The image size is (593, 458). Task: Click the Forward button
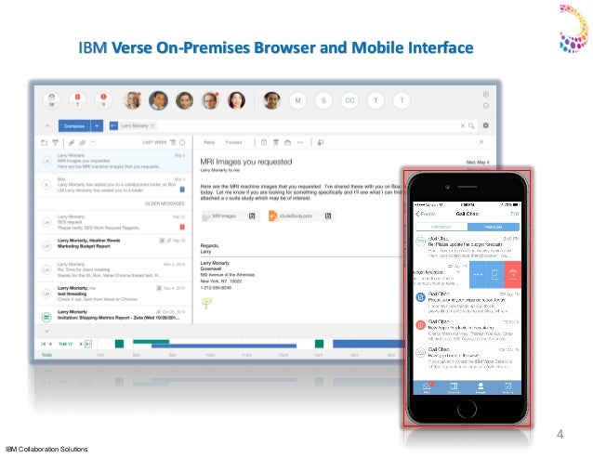[233, 142]
